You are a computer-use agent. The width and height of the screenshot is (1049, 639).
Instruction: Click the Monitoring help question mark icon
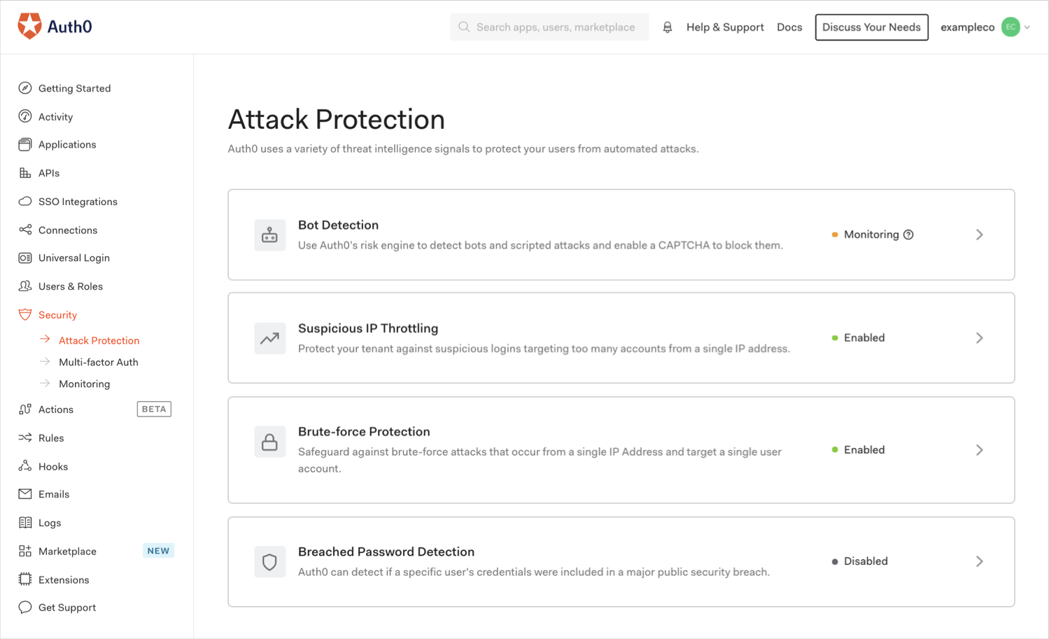pyautogui.click(x=908, y=234)
